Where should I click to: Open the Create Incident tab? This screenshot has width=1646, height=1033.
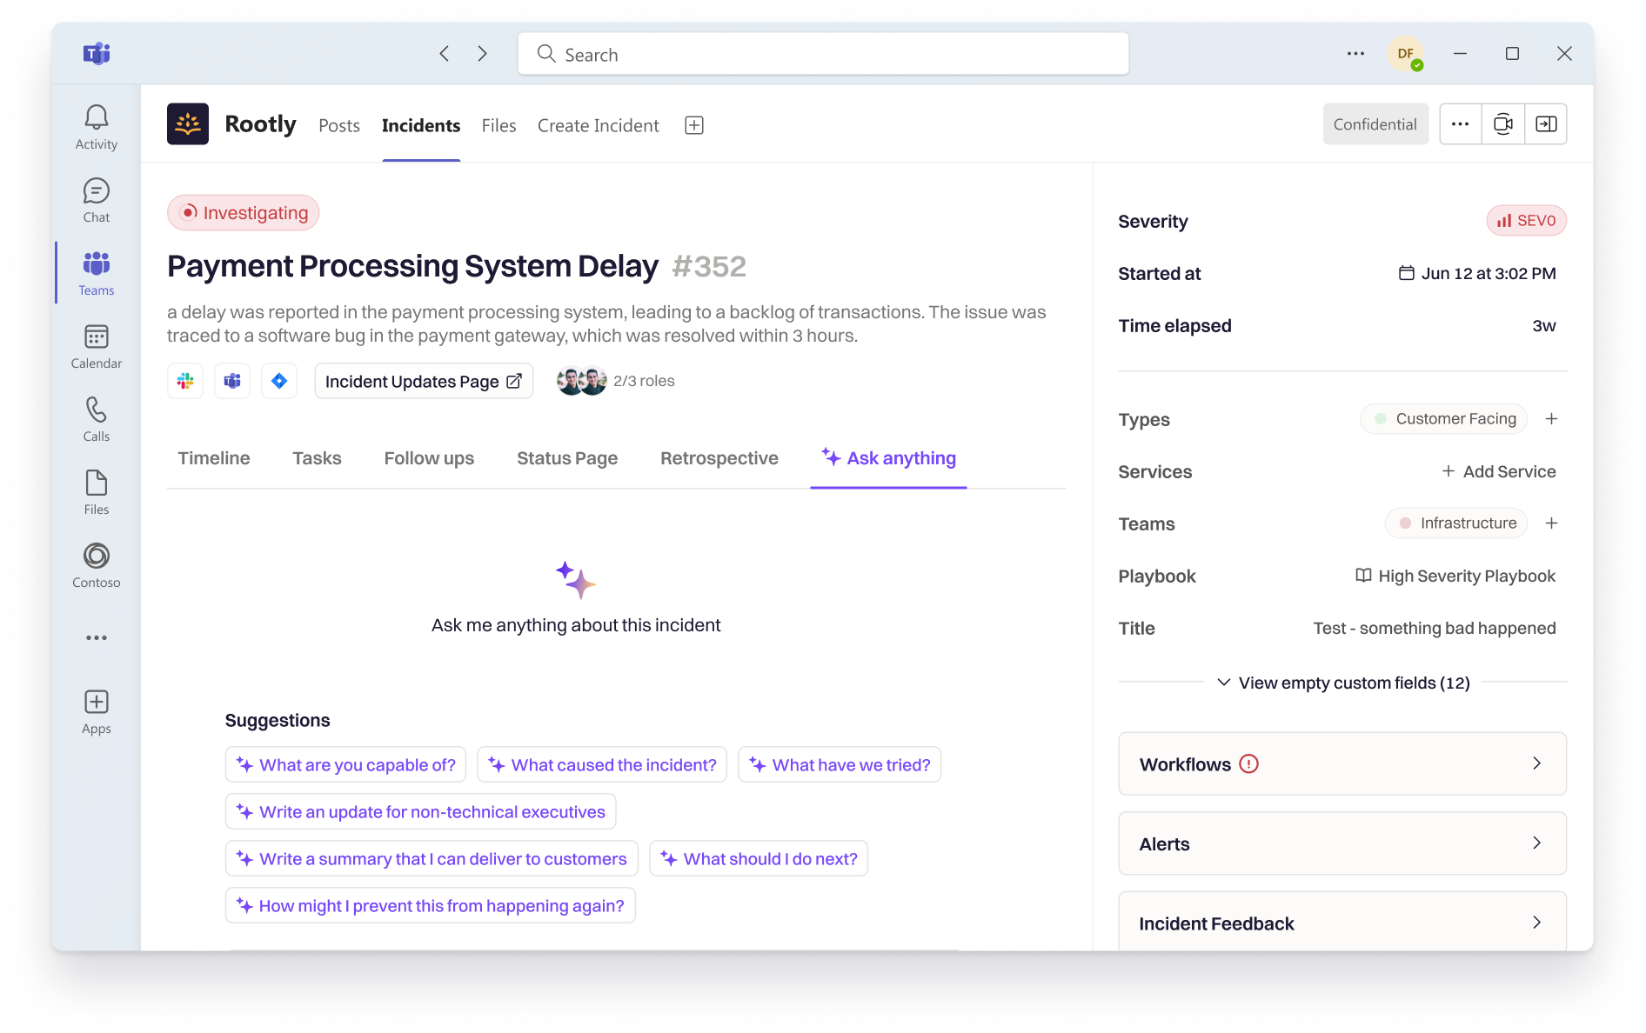coord(599,125)
